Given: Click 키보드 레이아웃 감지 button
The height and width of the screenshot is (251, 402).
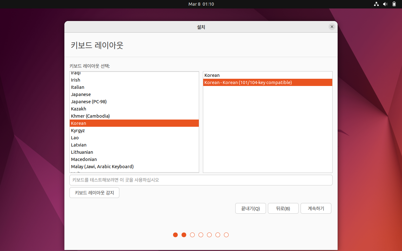Looking at the screenshot, I should point(94,193).
